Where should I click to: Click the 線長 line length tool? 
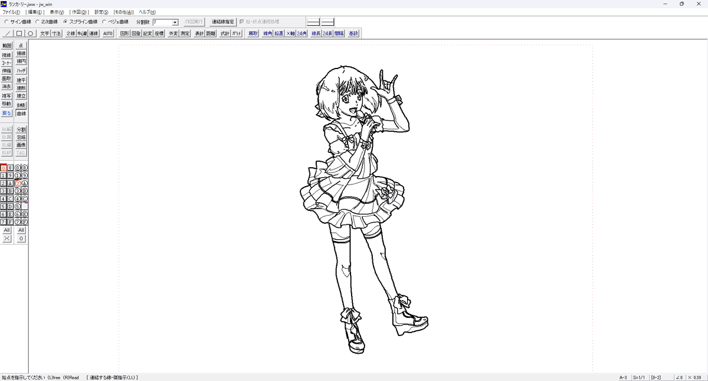(x=316, y=34)
